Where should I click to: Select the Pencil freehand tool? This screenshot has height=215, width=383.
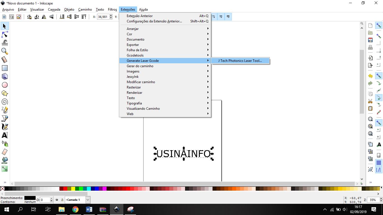[4, 110]
